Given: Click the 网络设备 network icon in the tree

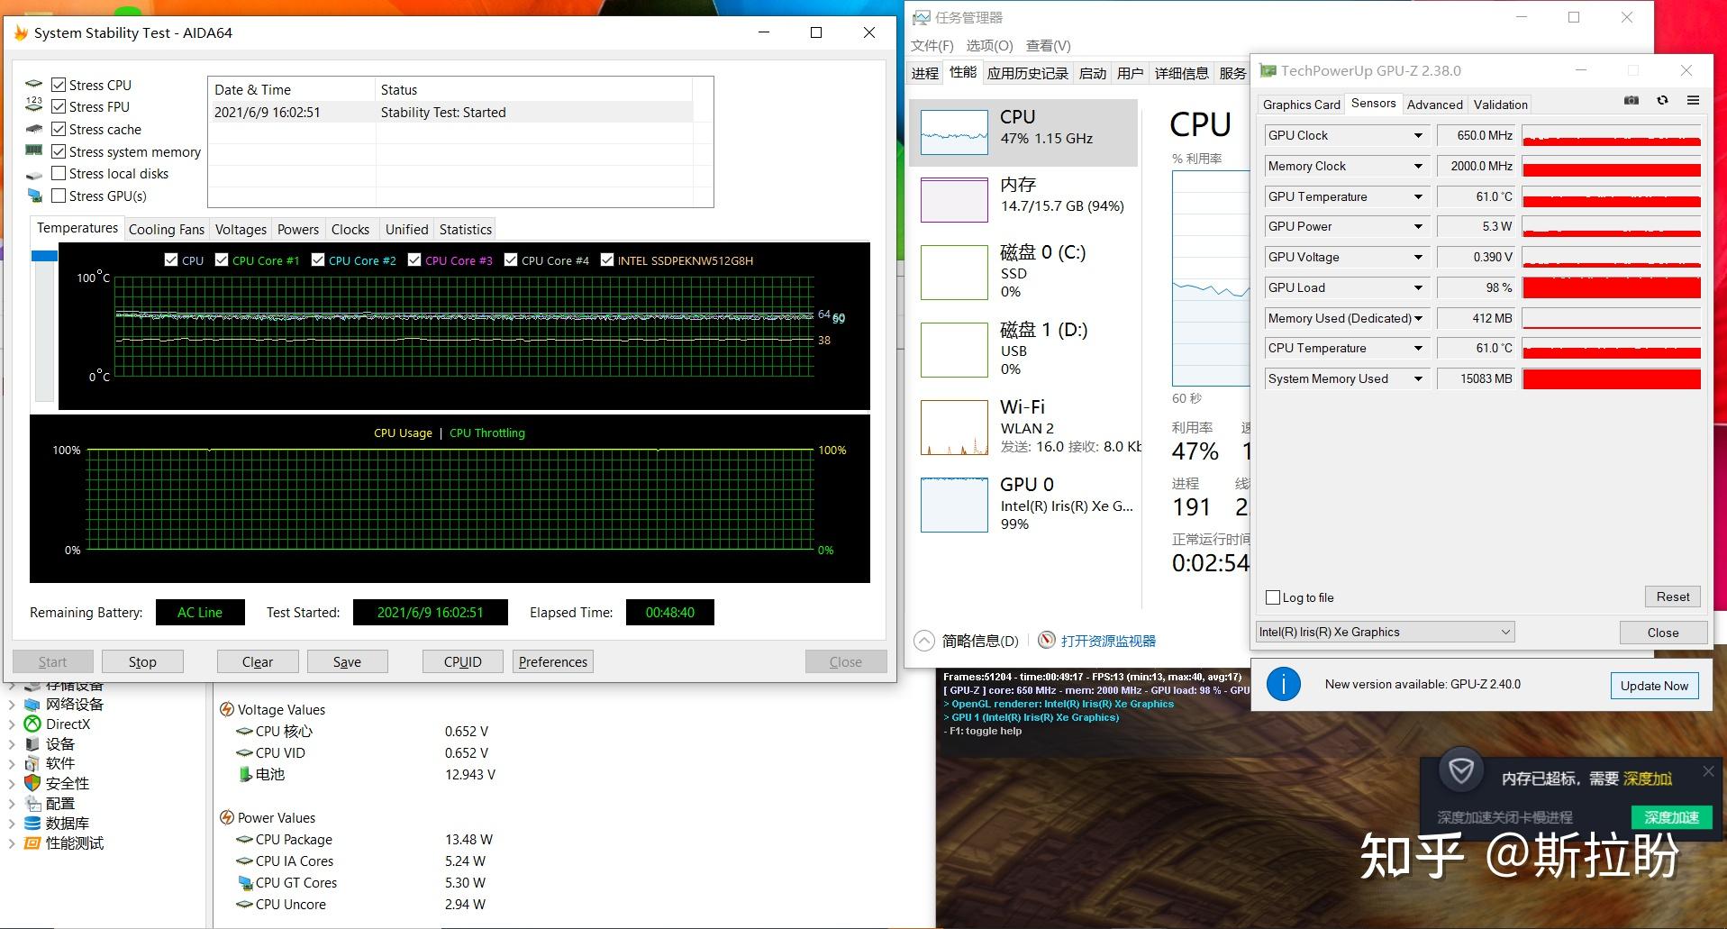Looking at the screenshot, I should click(32, 704).
